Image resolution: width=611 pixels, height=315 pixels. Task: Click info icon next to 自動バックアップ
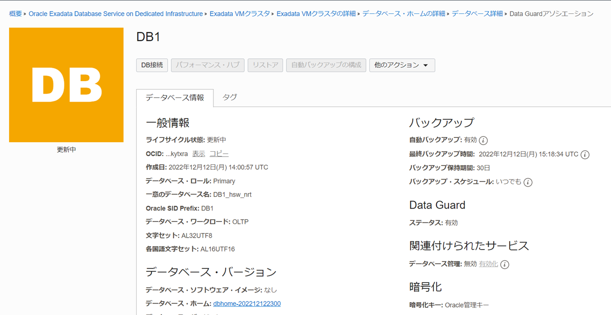483,140
